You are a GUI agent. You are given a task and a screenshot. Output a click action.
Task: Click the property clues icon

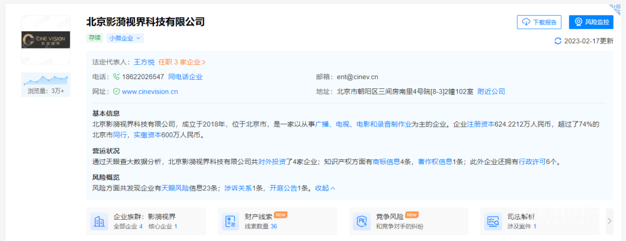point(231,221)
